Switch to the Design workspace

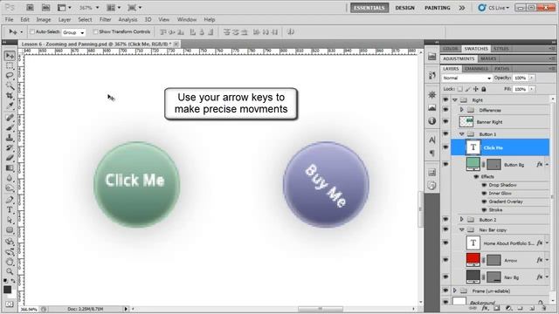click(x=404, y=8)
